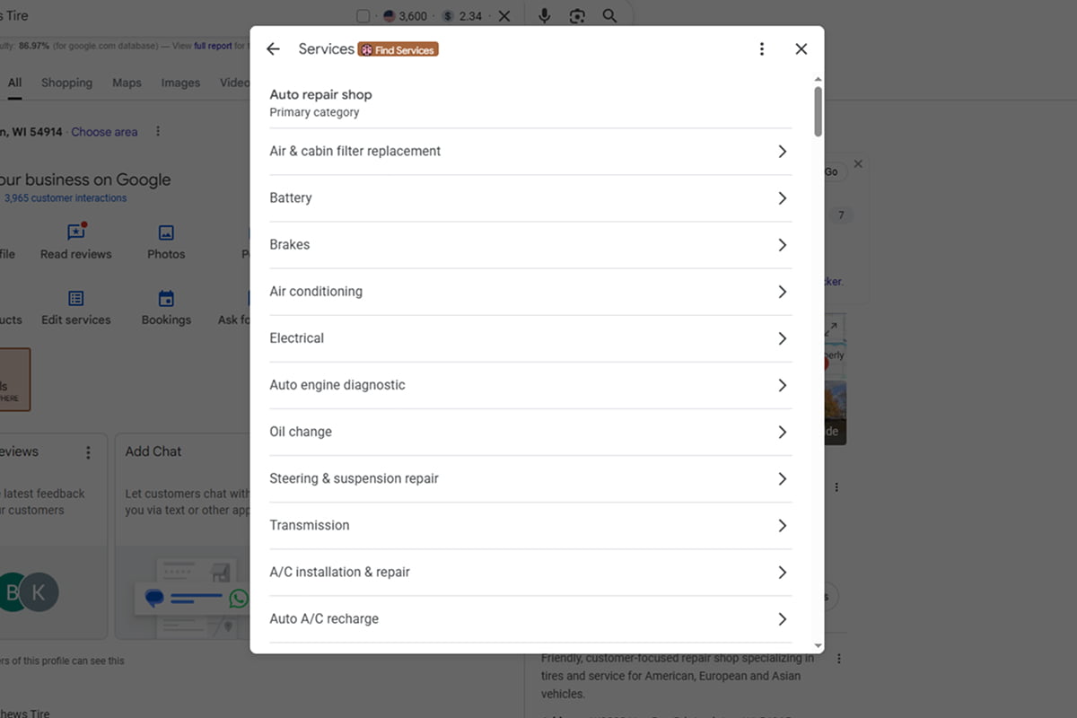The height and width of the screenshot is (718, 1077).
Task: Switch to the Maps tab
Action: 127,83
